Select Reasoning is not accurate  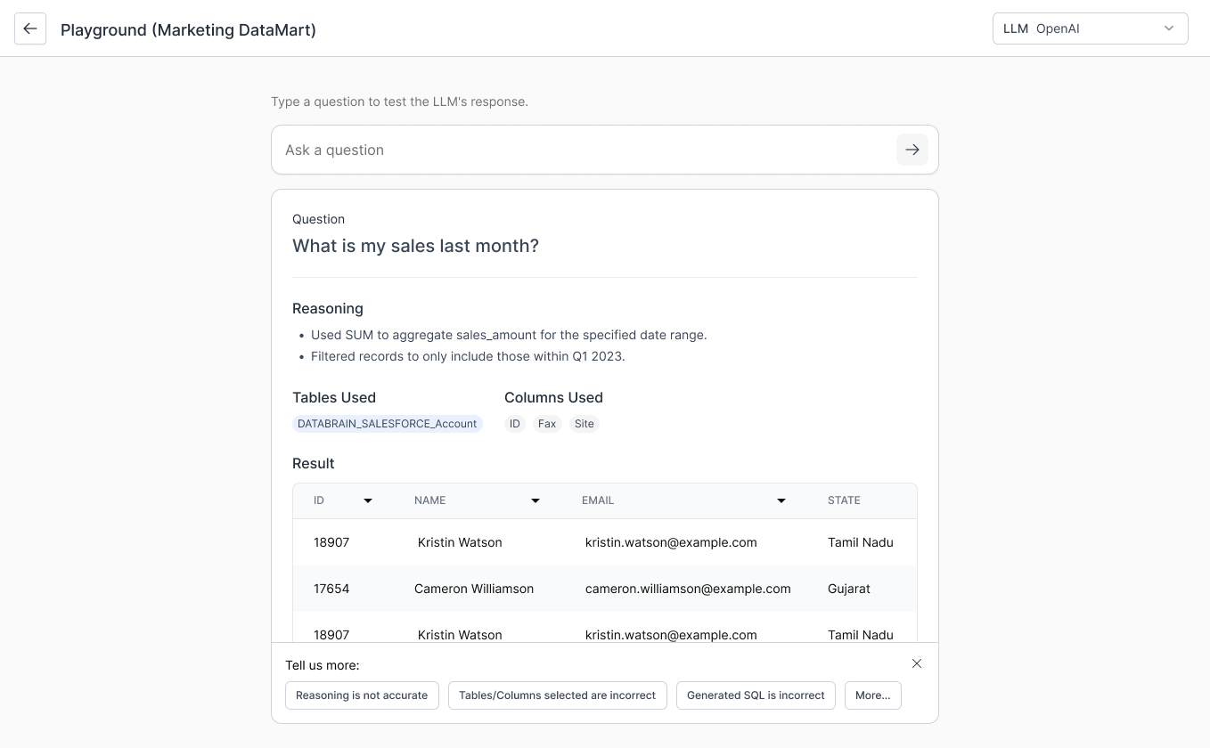coord(362,695)
